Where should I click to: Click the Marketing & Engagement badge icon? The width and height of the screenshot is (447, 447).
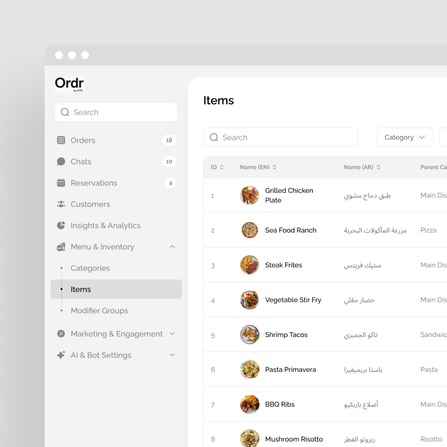point(61,333)
